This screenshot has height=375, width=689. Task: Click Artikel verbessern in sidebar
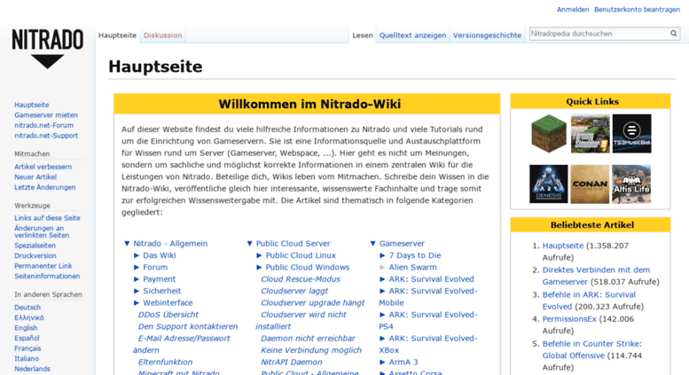(43, 167)
